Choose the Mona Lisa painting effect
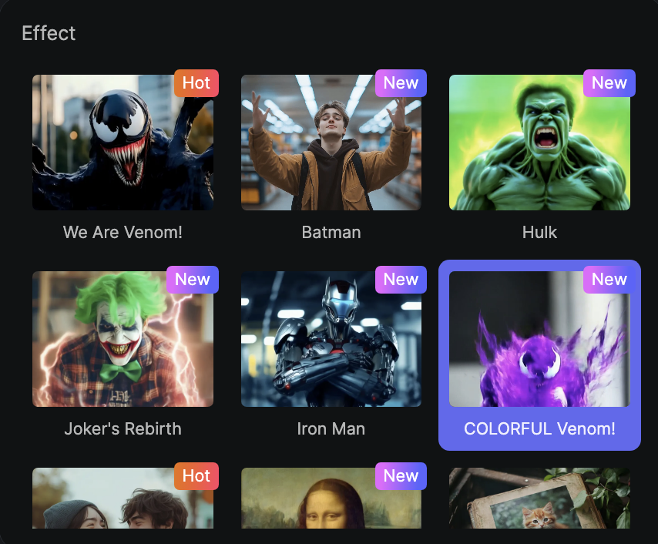658x544 pixels. pyautogui.click(x=331, y=499)
